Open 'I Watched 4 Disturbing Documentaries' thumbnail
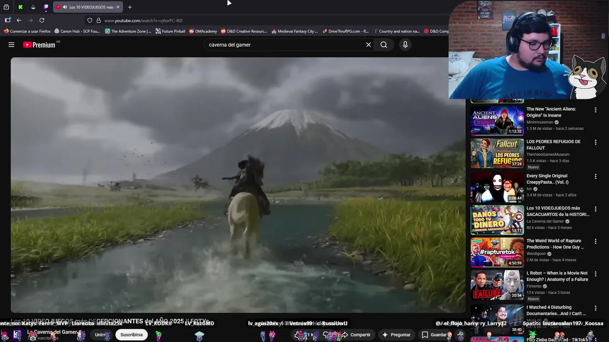The image size is (609, 342). [x=497, y=319]
